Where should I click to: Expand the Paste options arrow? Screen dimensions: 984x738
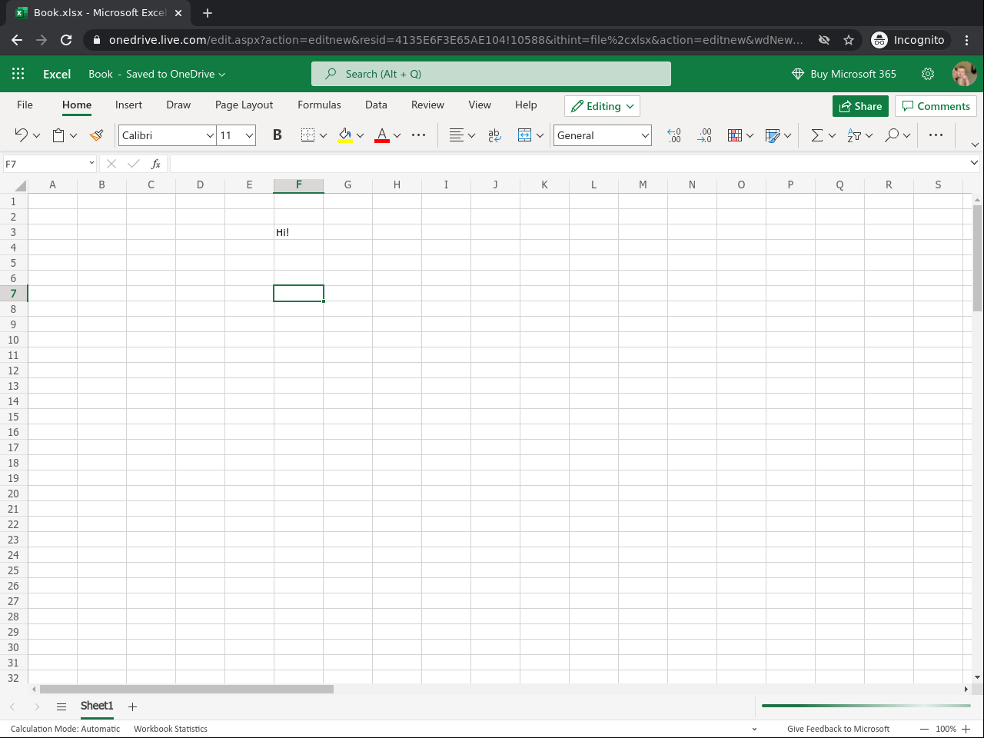click(74, 136)
